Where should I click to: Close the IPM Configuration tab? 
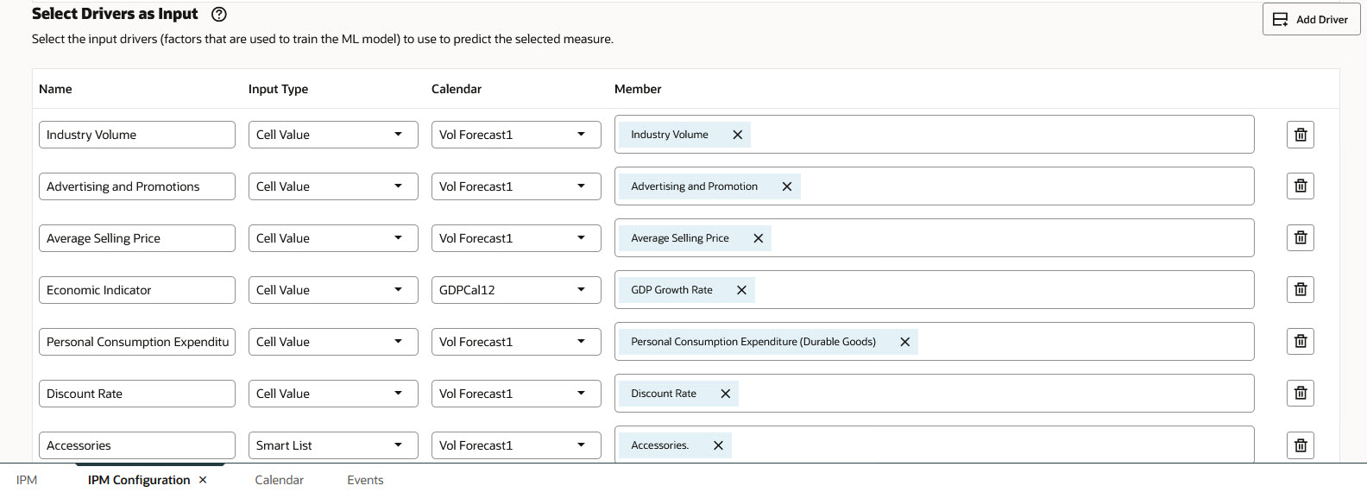coord(203,480)
